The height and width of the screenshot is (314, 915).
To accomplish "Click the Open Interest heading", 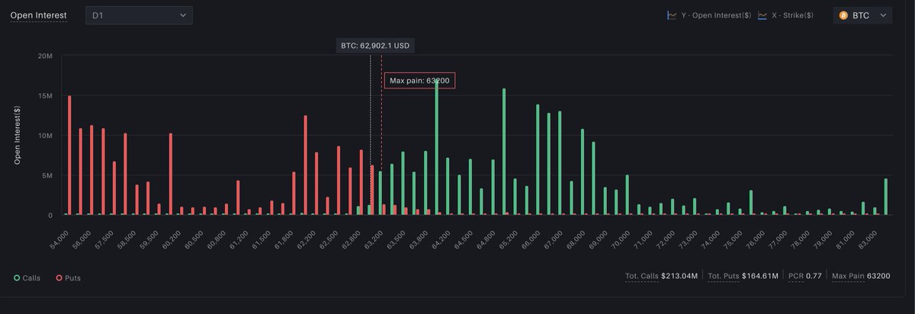I will [38, 15].
